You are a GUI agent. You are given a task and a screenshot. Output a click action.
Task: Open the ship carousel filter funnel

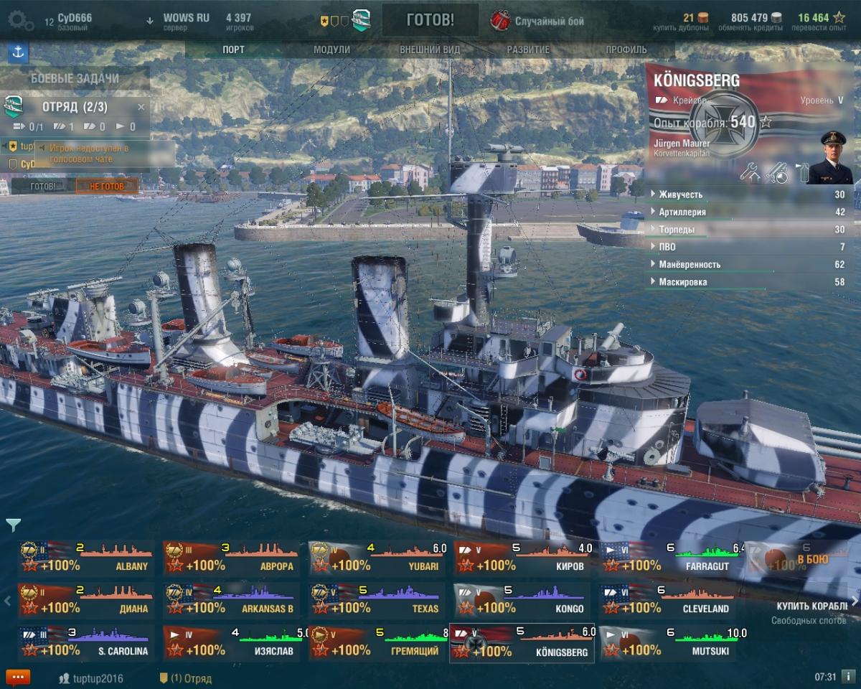(x=13, y=525)
